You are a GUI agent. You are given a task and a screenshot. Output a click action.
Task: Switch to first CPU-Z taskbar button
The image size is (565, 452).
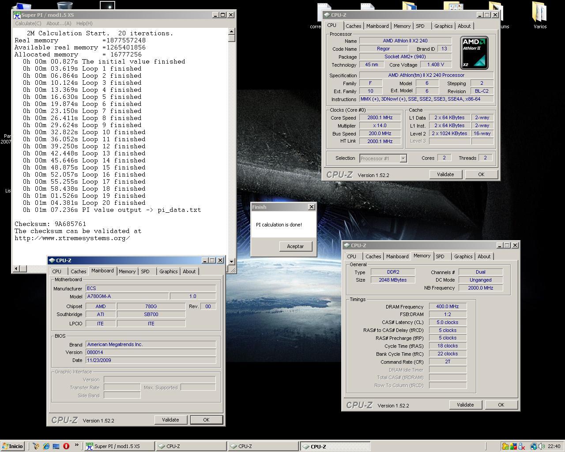[x=192, y=446]
